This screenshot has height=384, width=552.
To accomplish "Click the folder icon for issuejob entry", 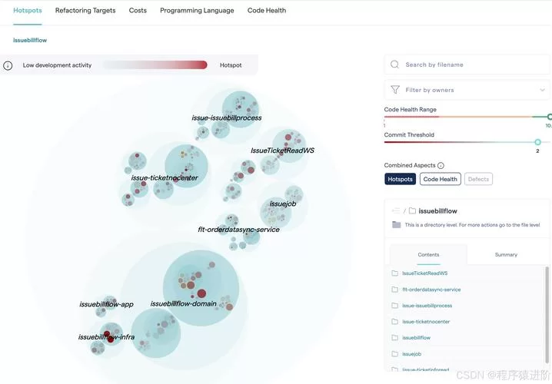I will 395,354.
